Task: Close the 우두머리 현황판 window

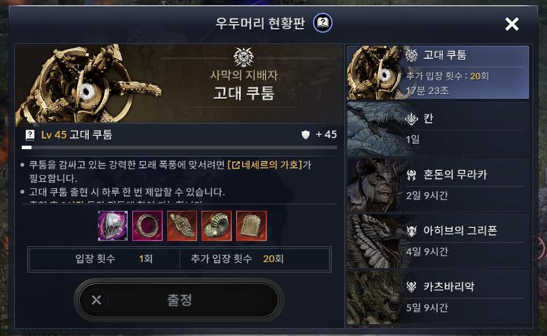Action: (511, 24)
